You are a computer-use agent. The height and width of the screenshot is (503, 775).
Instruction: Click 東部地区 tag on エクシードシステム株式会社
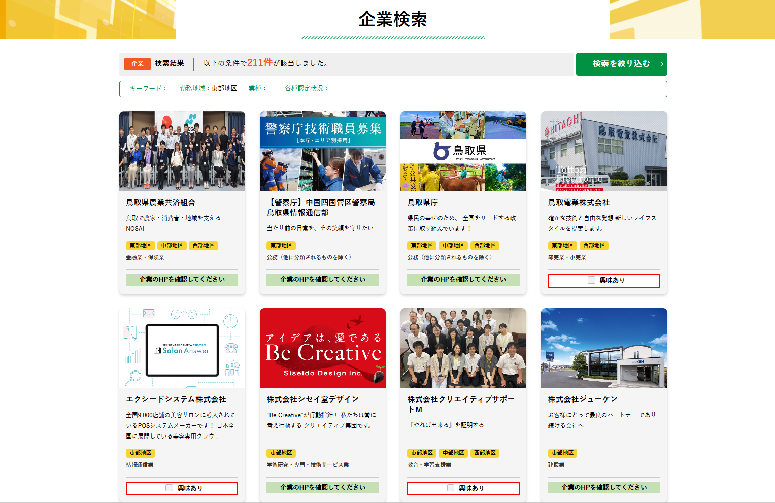(141, 453)
